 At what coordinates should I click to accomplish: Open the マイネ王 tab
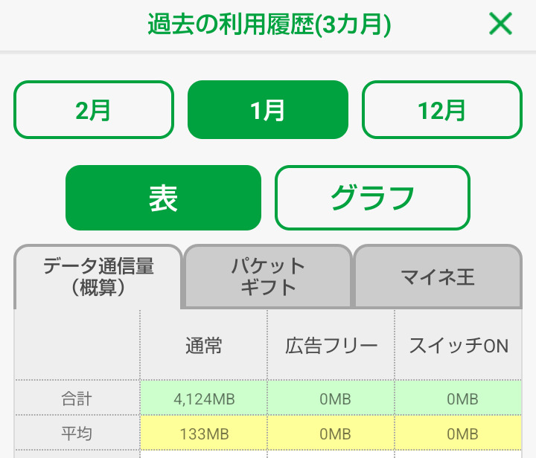pos(437,277)
